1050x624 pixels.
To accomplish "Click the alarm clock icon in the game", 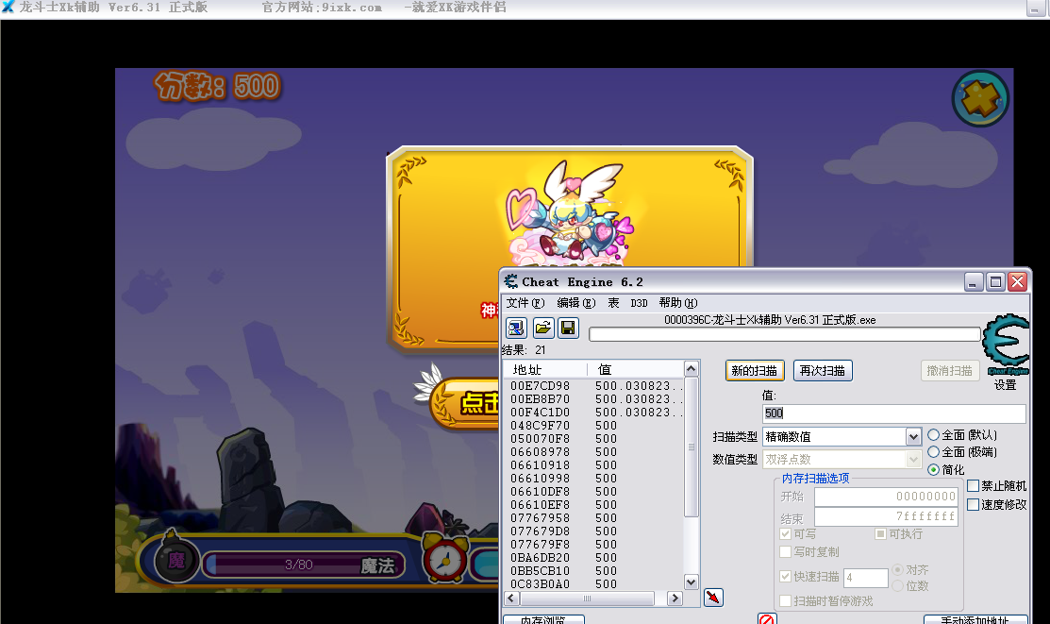I will click(x=444, y=557).
